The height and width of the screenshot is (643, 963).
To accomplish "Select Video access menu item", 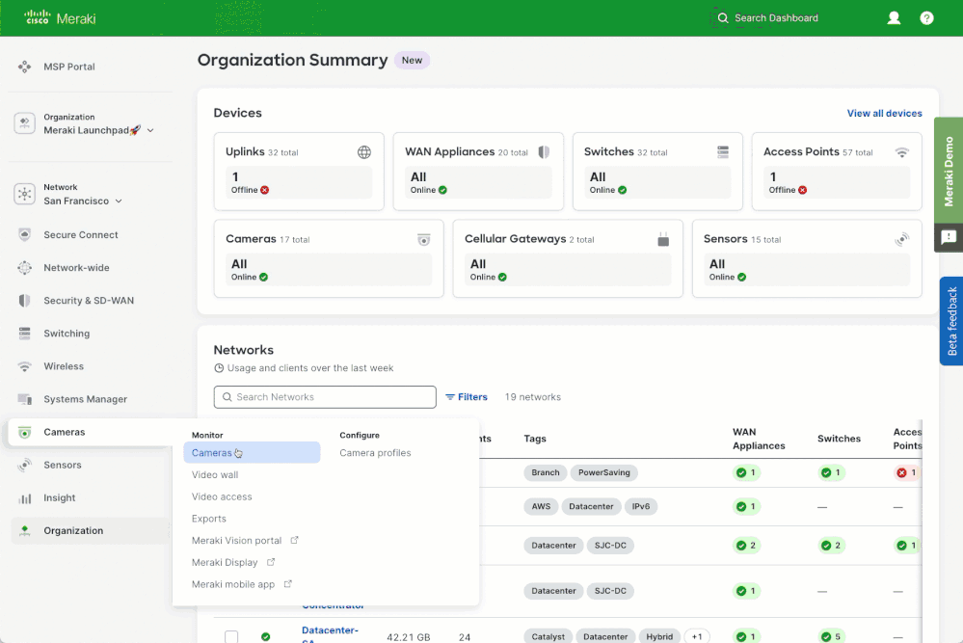I will tap(222, 496).
